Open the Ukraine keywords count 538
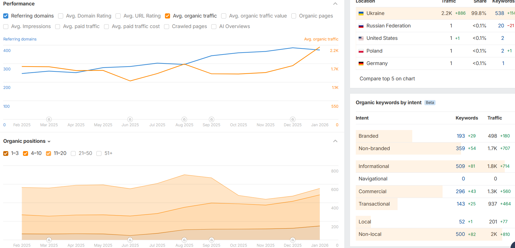Viewport: 515px width, 248px height. coord(499,13)
